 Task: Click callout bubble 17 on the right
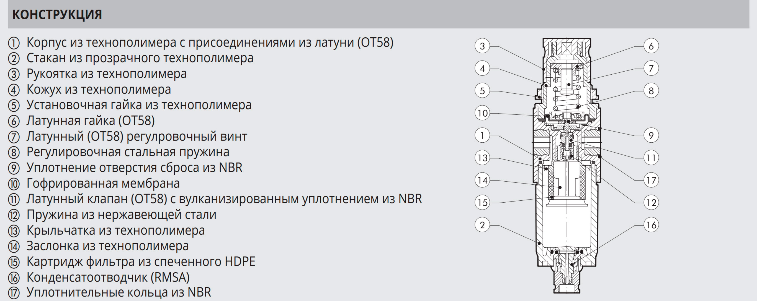point(651,180)
